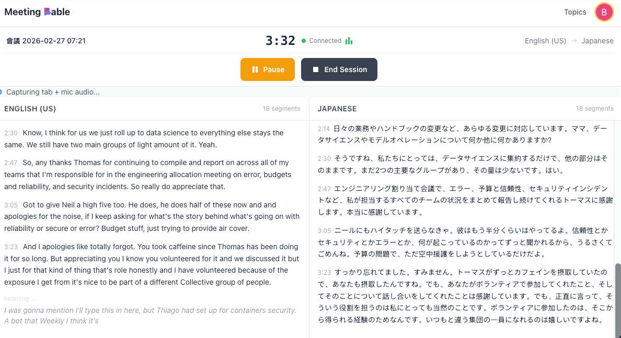Open the Japanese target language selector
621x338 pixels.
[x=597, y=40]
